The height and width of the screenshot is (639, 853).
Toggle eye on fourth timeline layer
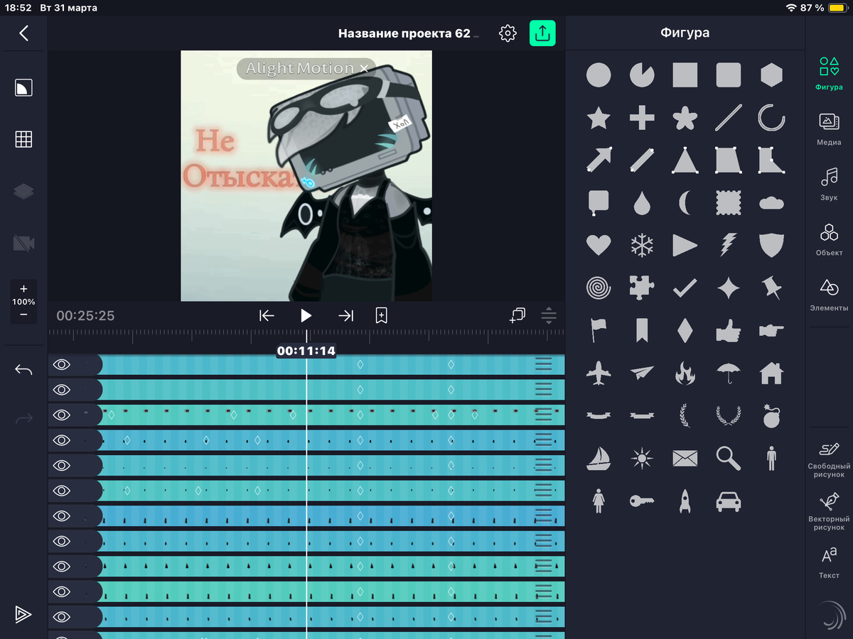(62, 440)
